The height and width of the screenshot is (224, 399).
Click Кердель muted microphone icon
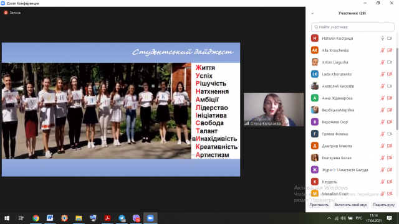382,182
